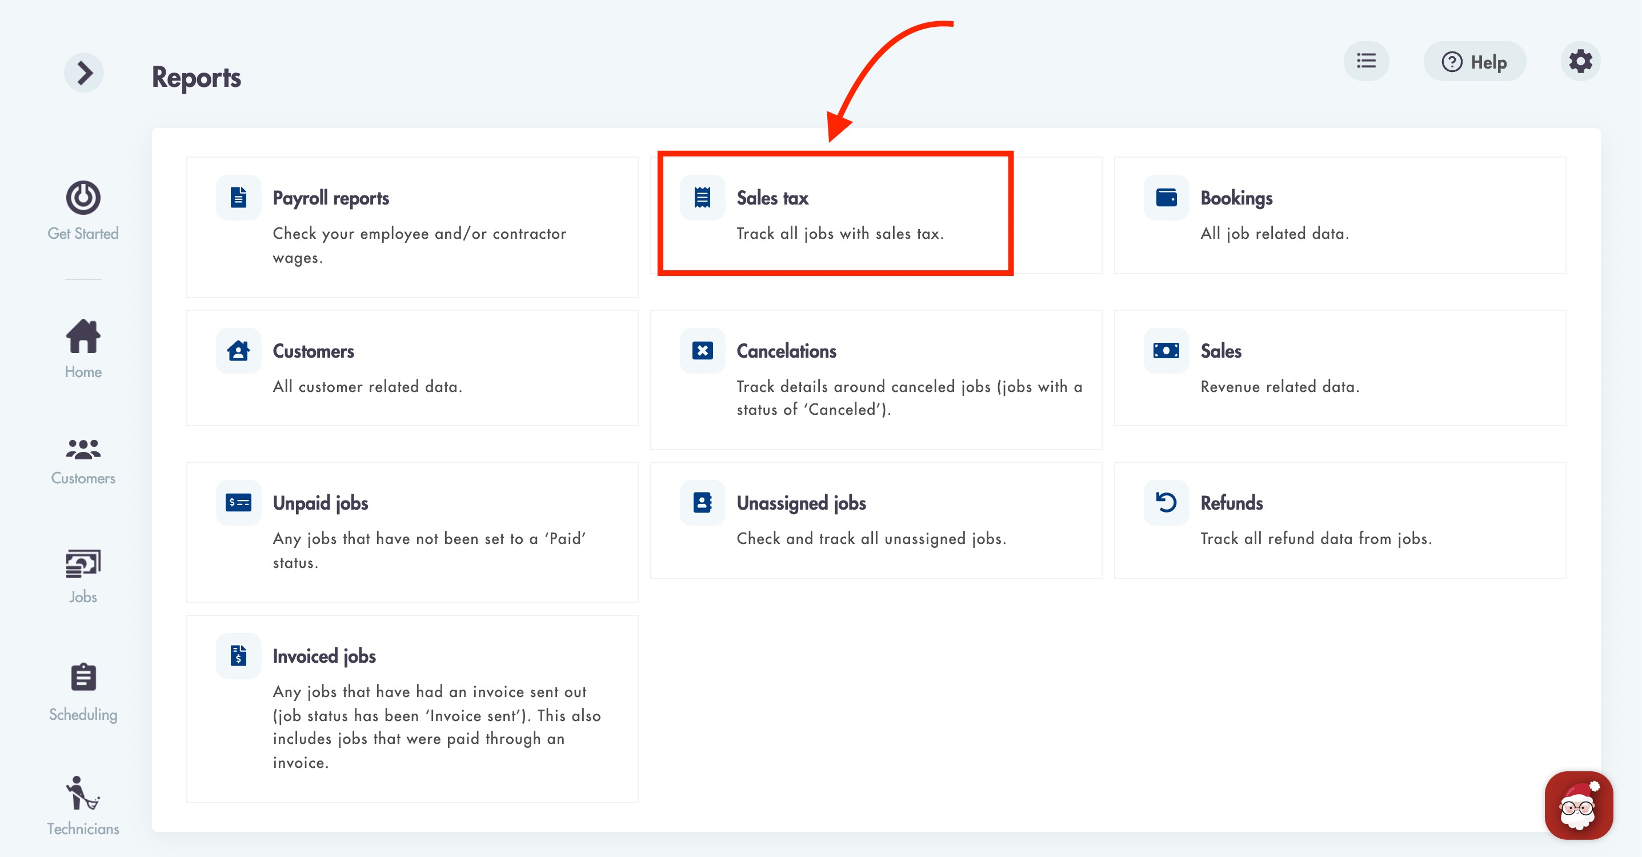Click the Reports page heading
Image resolution: width=1642 pixels, height=857 pixels.
(197, 77)
